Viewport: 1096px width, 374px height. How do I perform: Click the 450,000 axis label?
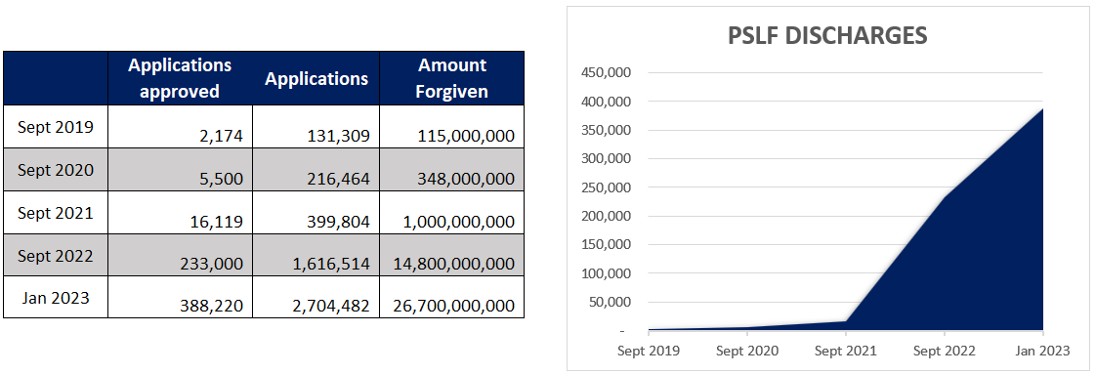click(606, 72)
